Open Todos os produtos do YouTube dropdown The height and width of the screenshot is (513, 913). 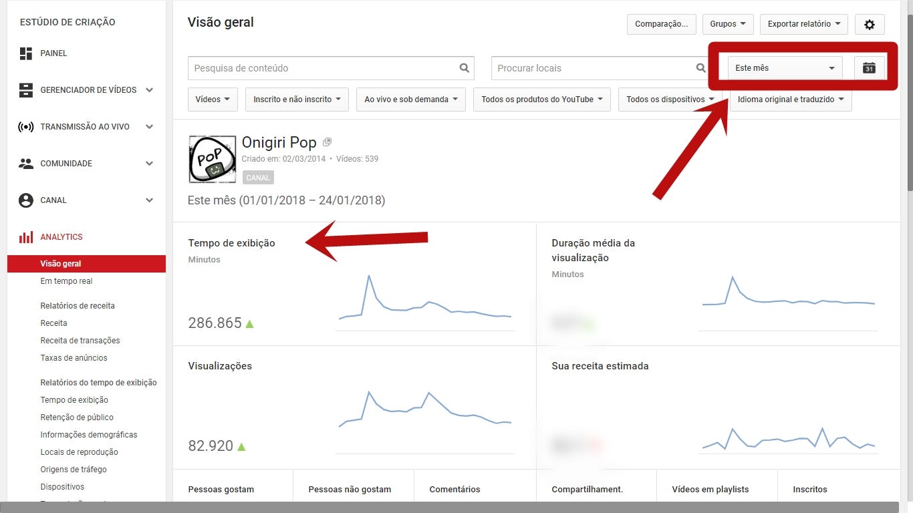[x=541, y=100]
